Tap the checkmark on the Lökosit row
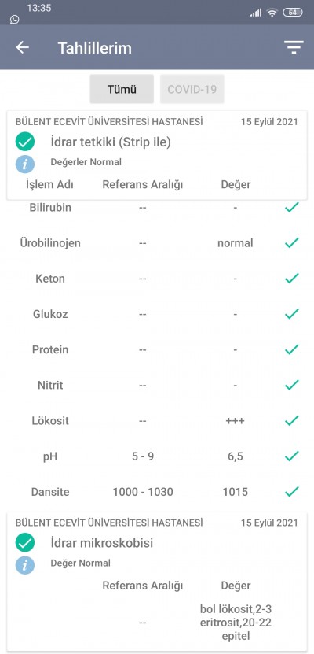 click(292, 420)
